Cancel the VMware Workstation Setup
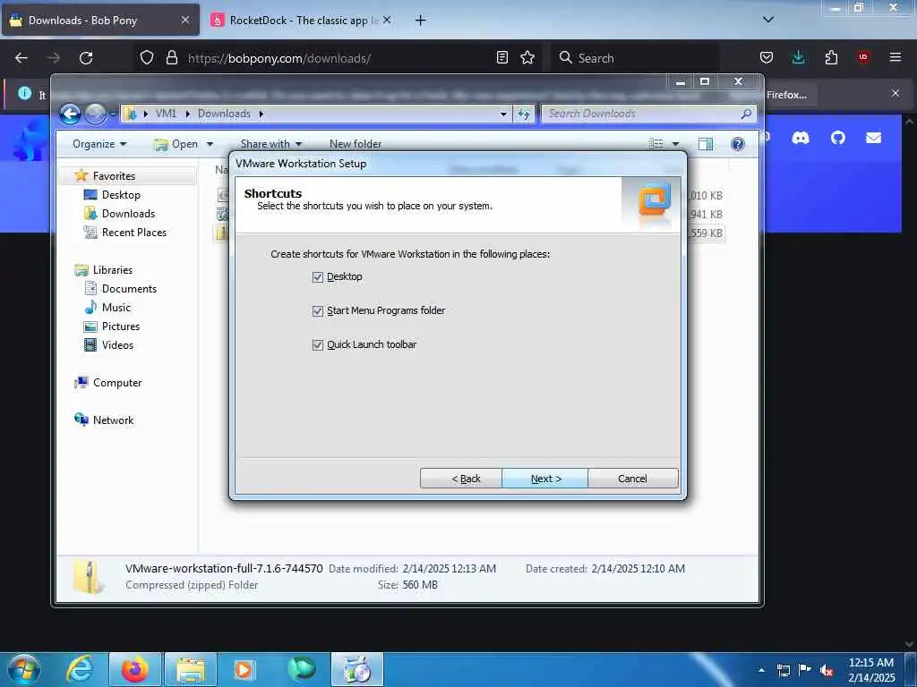Viewport: 917px width, 687px height. pyautogui.click(x=633, y=479)
